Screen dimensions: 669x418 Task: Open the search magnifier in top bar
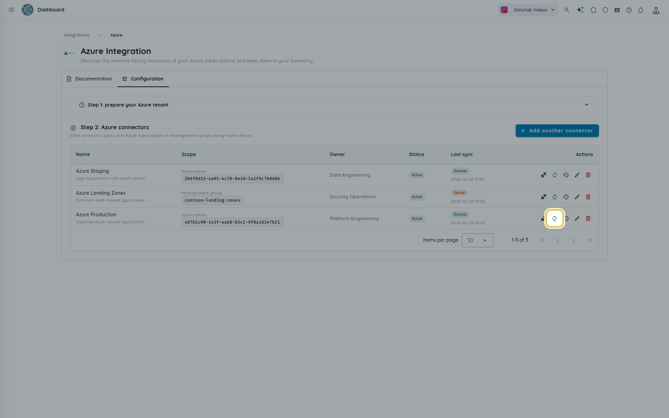[567, 10]
